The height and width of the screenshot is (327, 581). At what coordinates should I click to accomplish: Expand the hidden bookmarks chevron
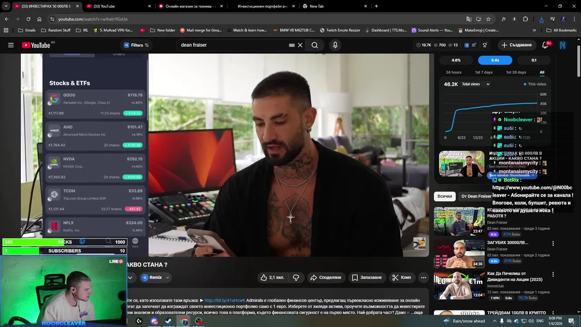[534, 30]
